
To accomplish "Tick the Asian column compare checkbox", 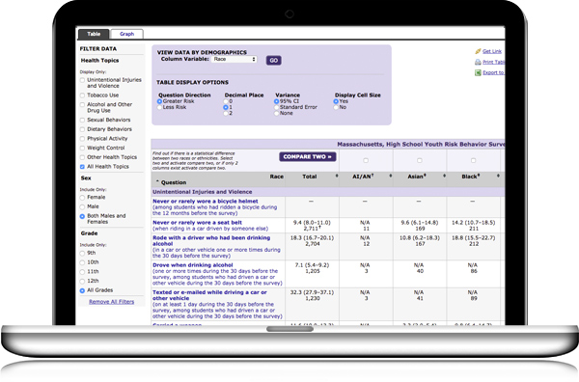I will point(420,160).
